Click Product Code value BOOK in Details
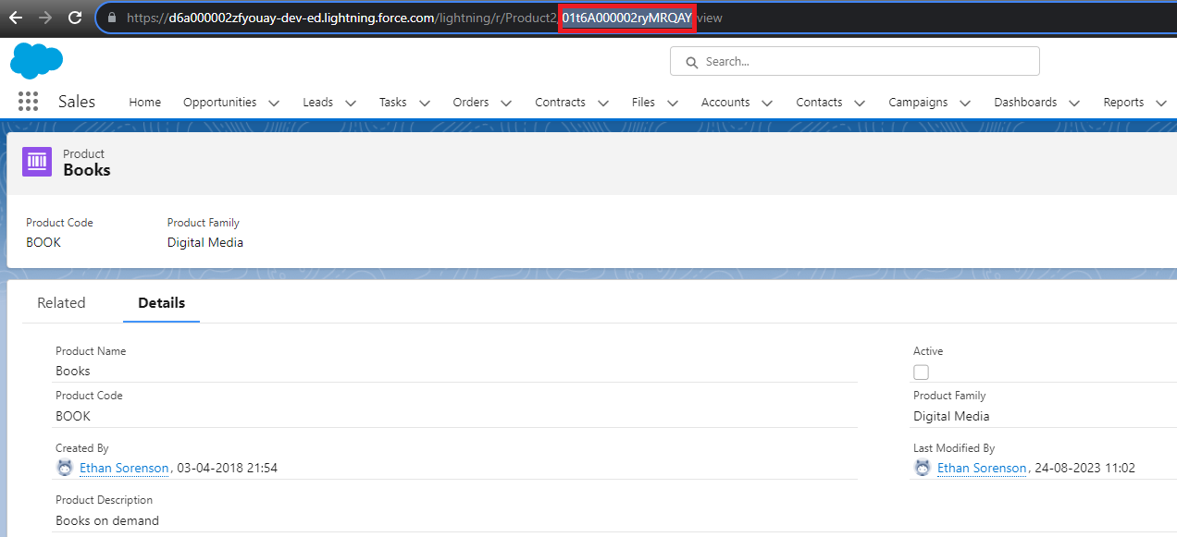Viewport: 1177px width, 537px height. click(73, 417)
